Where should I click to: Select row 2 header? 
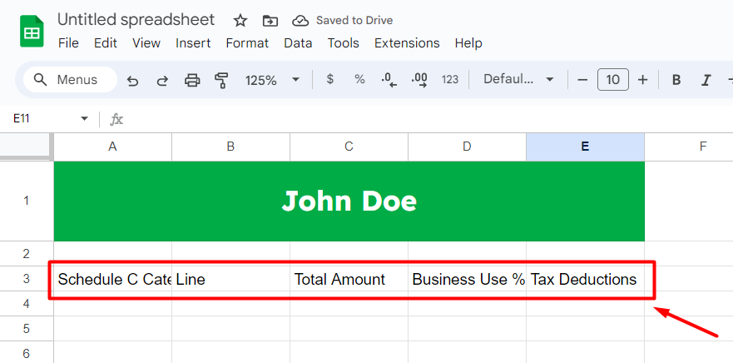click(27, 254)
